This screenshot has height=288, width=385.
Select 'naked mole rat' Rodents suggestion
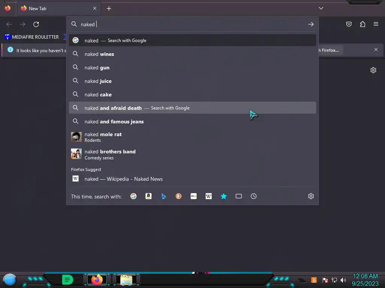tap(192, 137)
